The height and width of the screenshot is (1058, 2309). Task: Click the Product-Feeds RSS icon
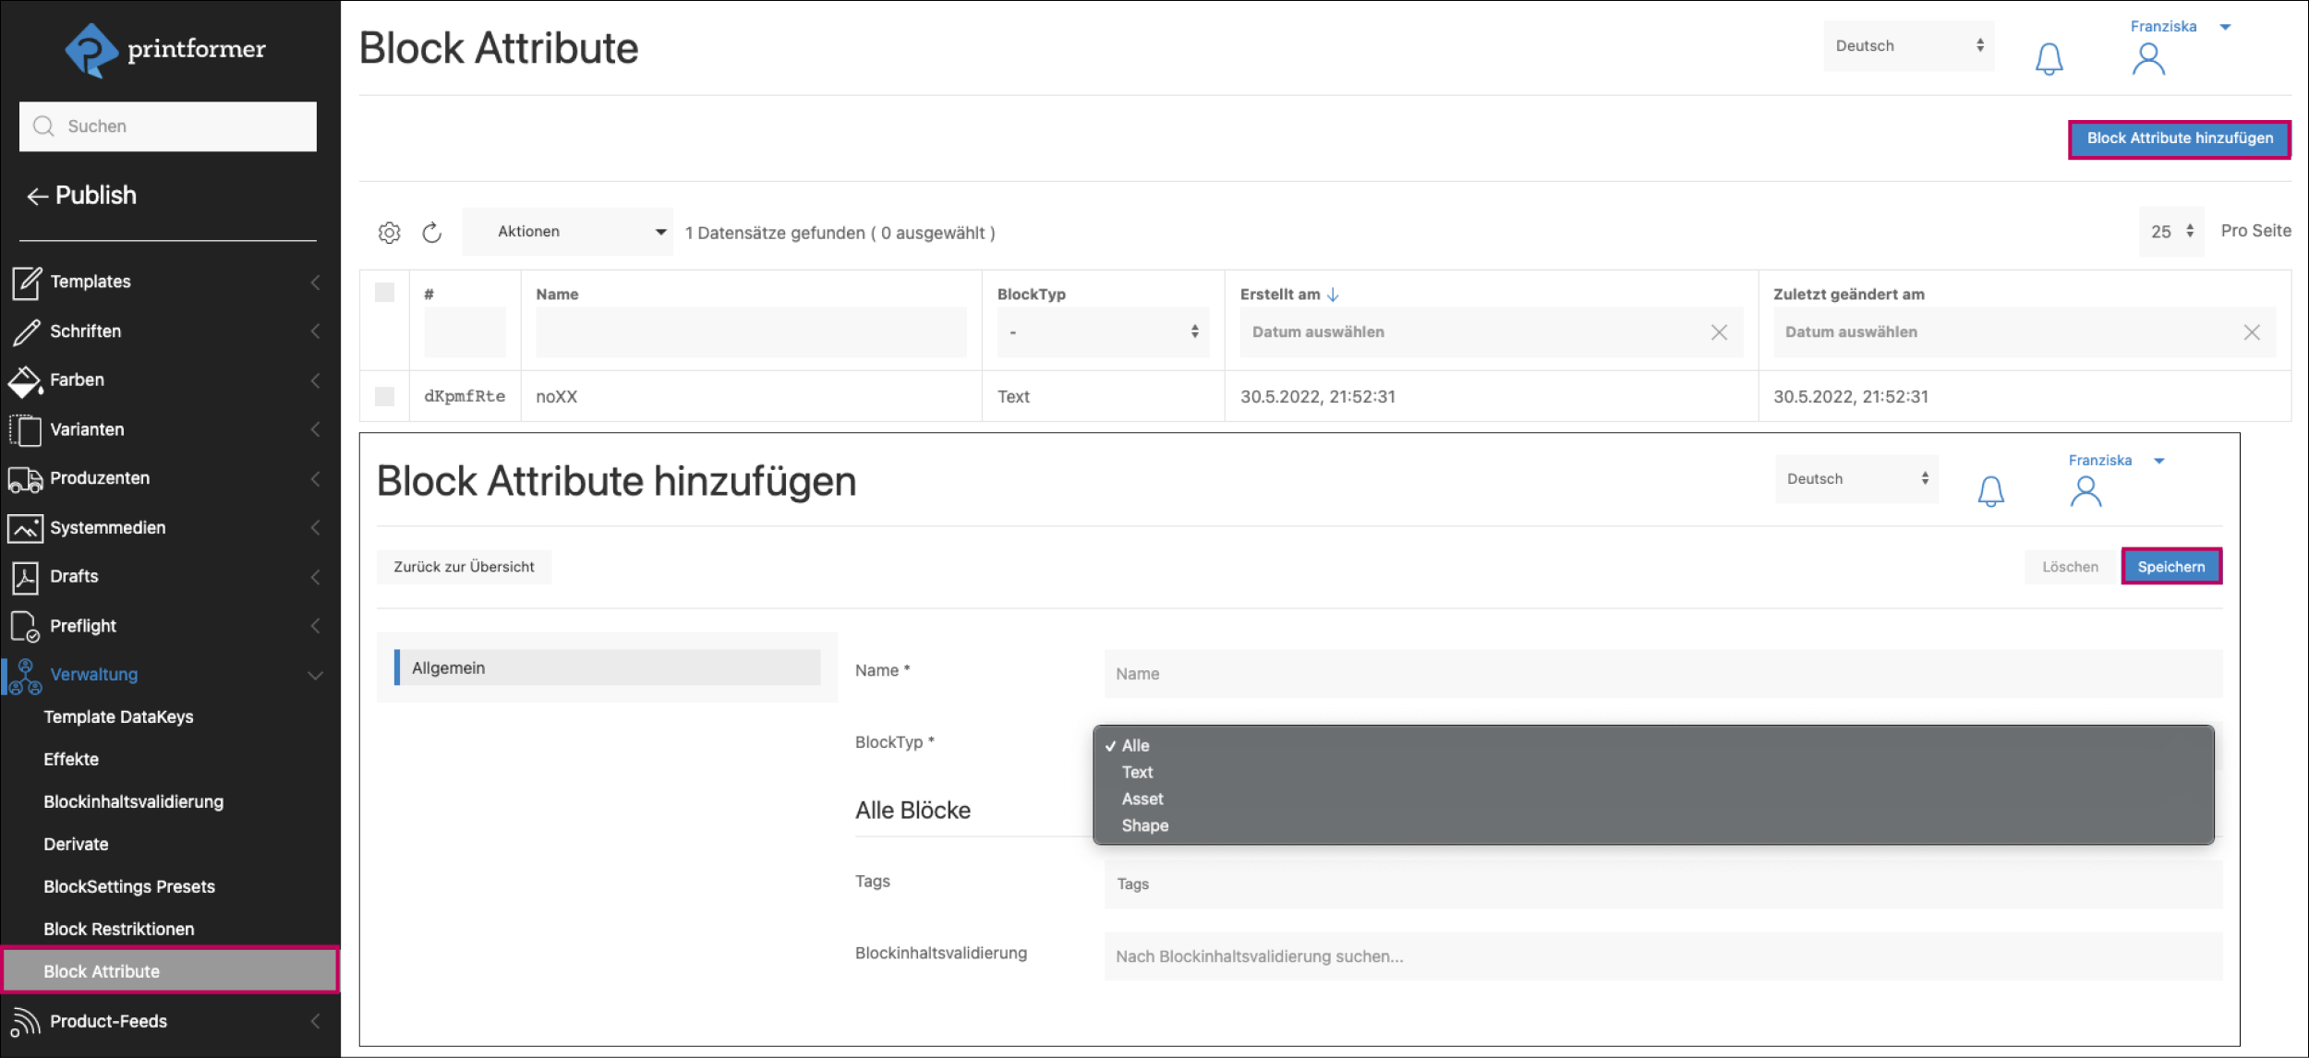(x=25, y=1020)
